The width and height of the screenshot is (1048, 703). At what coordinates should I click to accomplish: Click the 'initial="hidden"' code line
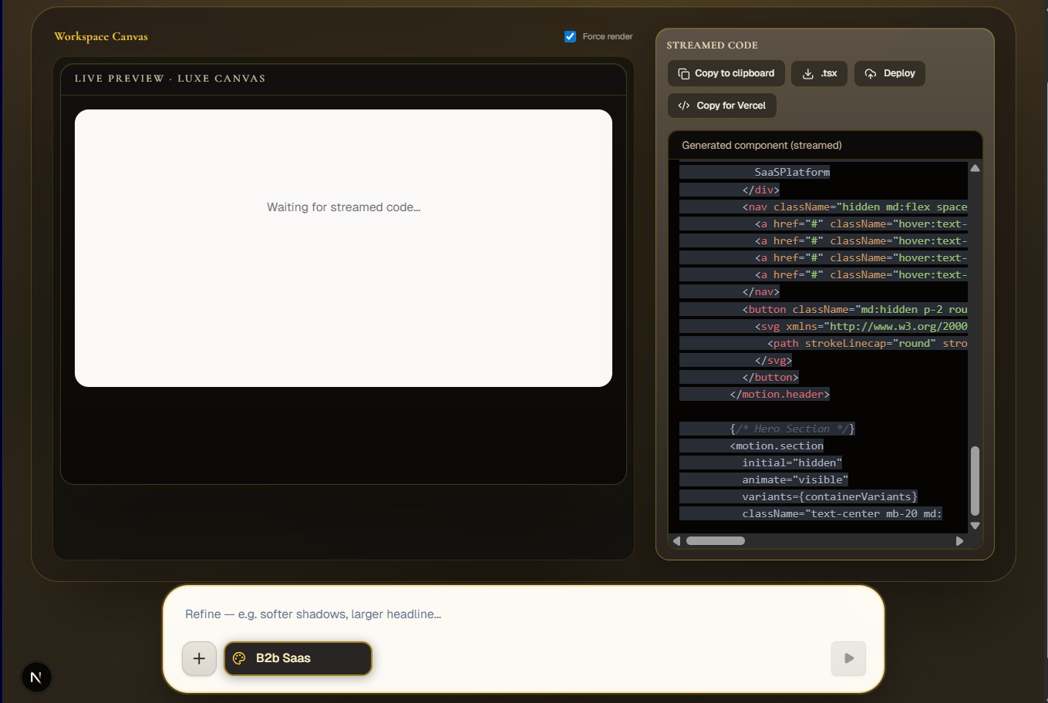(x=792, y=463)
